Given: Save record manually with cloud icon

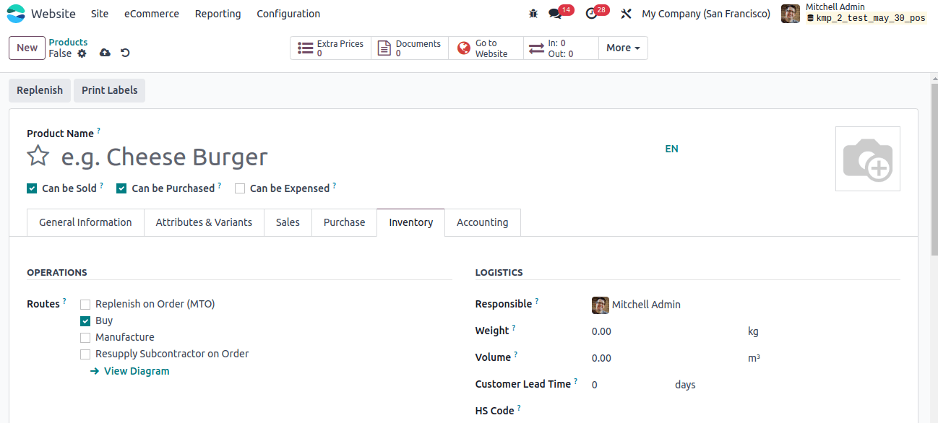Looking at the screenshot, I should [105, 53].
